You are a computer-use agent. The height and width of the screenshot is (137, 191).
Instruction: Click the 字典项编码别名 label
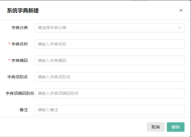point(20,93)
